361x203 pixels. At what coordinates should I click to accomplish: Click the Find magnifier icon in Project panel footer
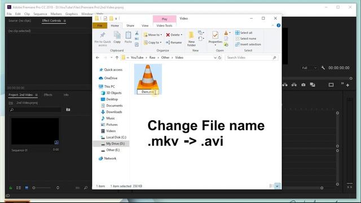click(x=86, y=188)
